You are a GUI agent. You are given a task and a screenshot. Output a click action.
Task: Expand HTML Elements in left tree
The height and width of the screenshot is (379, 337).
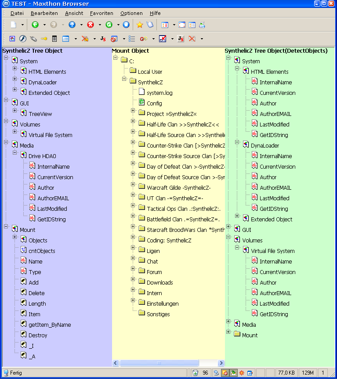15,69
